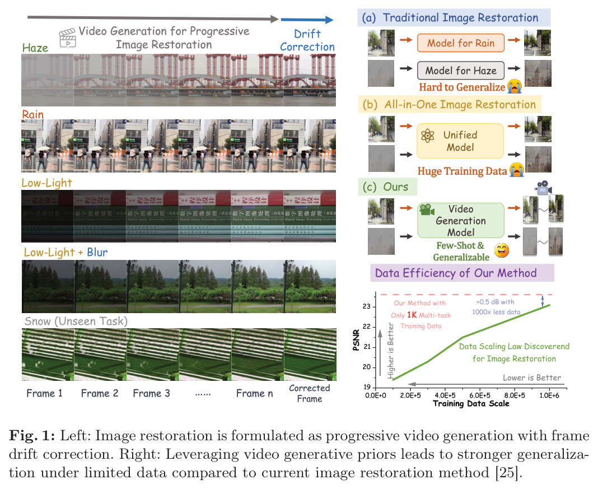598x489 pixels.
Task: Click the (b) All-in-One Image Restoration header
Action: 450,104
